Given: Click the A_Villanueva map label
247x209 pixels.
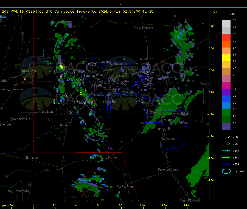Looking at the screenshot, I should pyautogui.click(x=143, y=27).
